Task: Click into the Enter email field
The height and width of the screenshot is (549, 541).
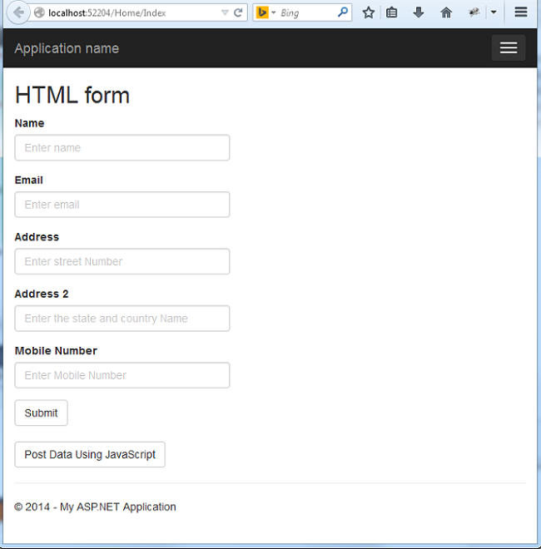Action: pyautogui.click(x=122, y=205)
